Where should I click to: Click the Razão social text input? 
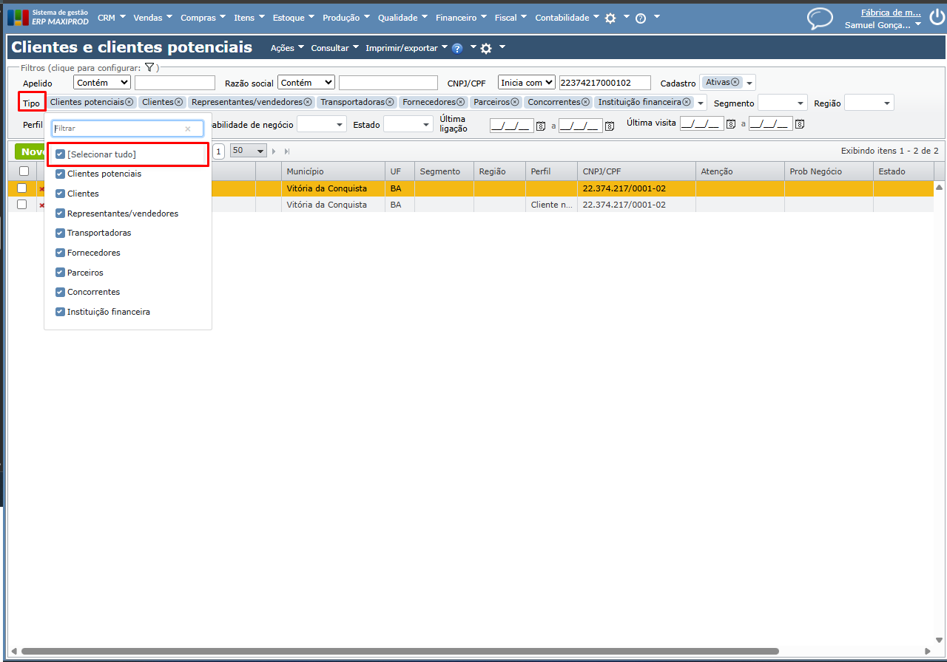[x=388, y=83]
